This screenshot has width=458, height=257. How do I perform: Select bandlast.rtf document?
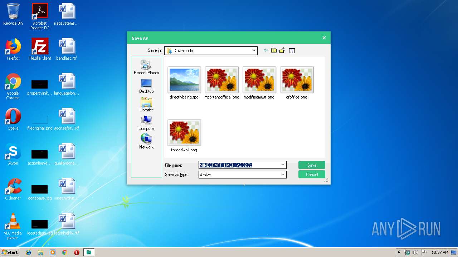[x=67, y=49]
